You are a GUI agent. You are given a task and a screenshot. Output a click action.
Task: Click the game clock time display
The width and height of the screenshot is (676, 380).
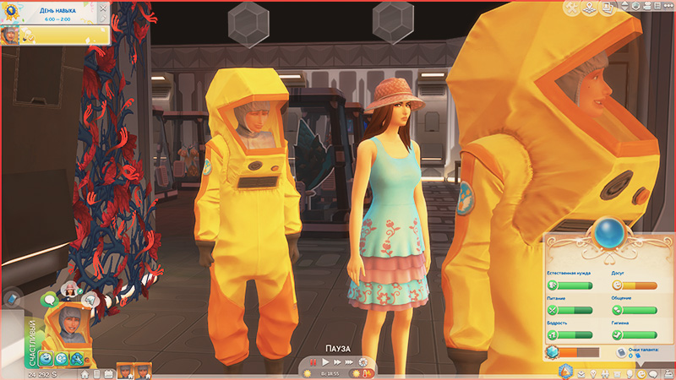pyautogui.click(x=330, y=373)
